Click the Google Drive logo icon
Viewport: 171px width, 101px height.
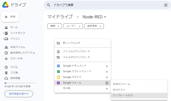[x=5, y=5]
